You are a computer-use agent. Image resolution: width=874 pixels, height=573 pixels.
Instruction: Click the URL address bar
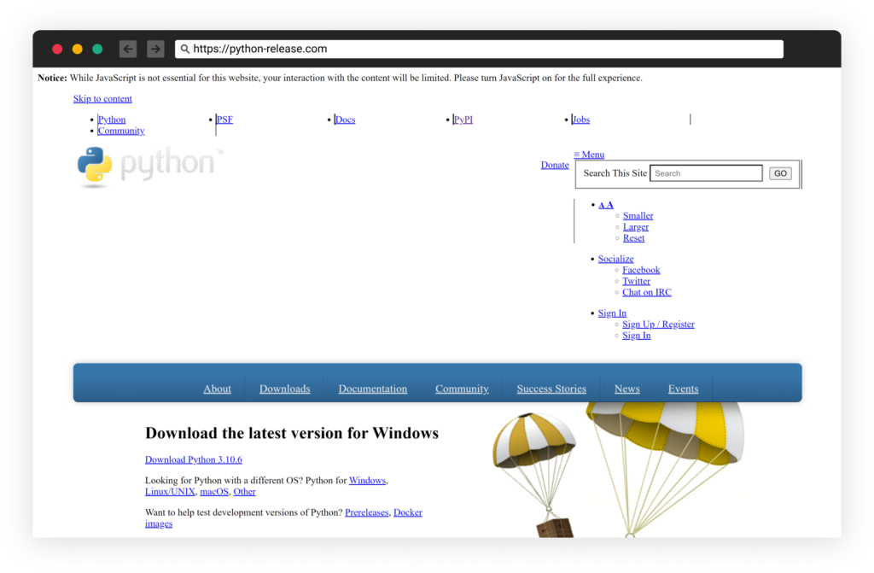pyautogui.click(x=479, y=49)
